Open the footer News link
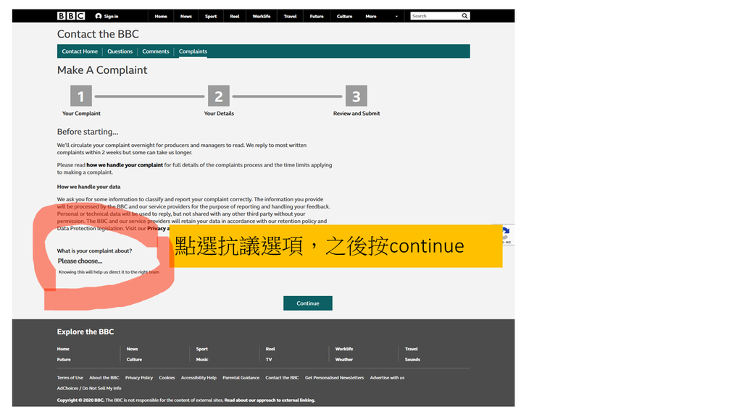The width and height of the screenshot is (742, 417). pyautogui.click(x=132, y=349)
